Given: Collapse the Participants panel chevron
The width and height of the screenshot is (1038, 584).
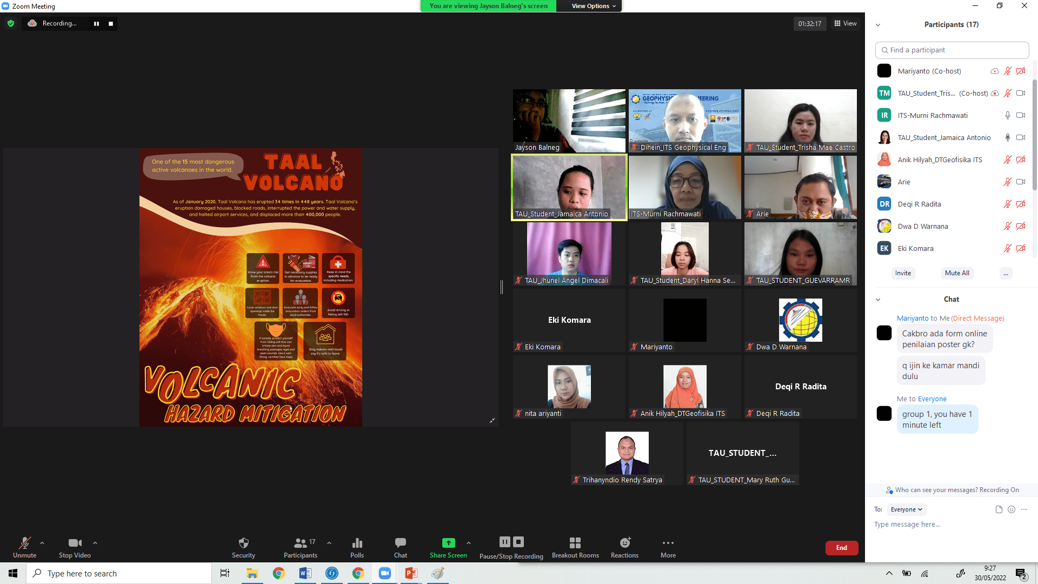Looking at the screenshot, I should (x=878, y=25).
